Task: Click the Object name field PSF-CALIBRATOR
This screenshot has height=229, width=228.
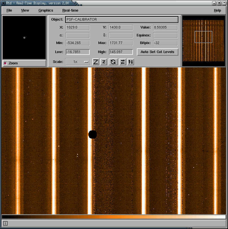Action: coord(122,19)
